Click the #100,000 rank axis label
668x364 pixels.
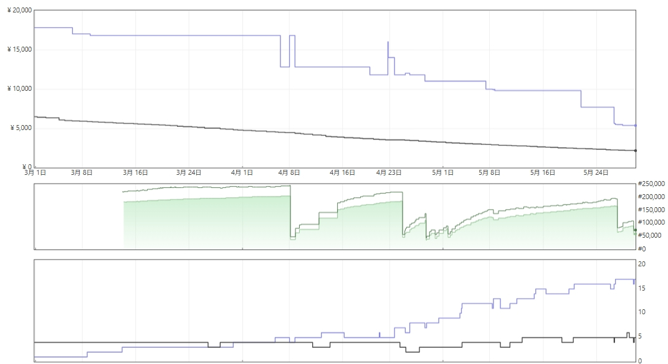pyautogui.click(x=651, y=222)
